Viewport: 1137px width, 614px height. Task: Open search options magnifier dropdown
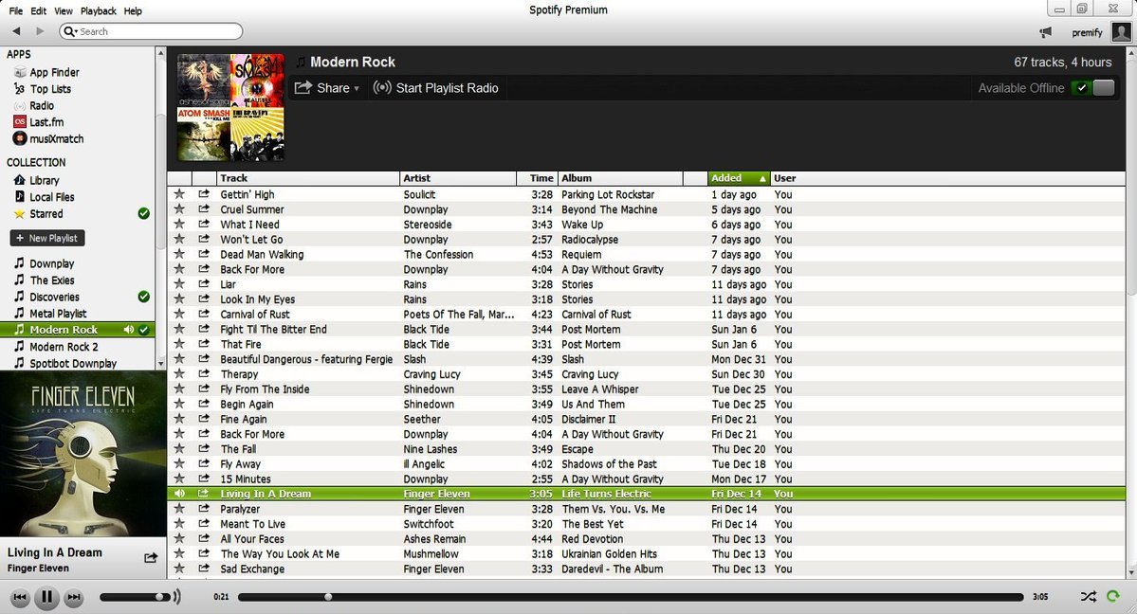click(x=70, y=31)
